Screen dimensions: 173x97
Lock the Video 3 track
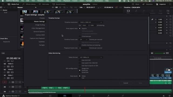point(5,67)
